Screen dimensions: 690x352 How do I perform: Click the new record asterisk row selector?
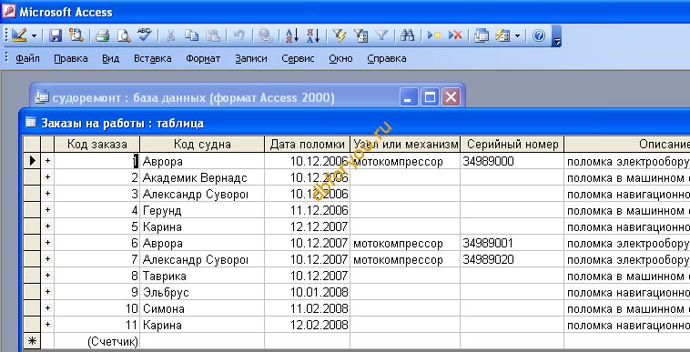click(x=32, y=340)
